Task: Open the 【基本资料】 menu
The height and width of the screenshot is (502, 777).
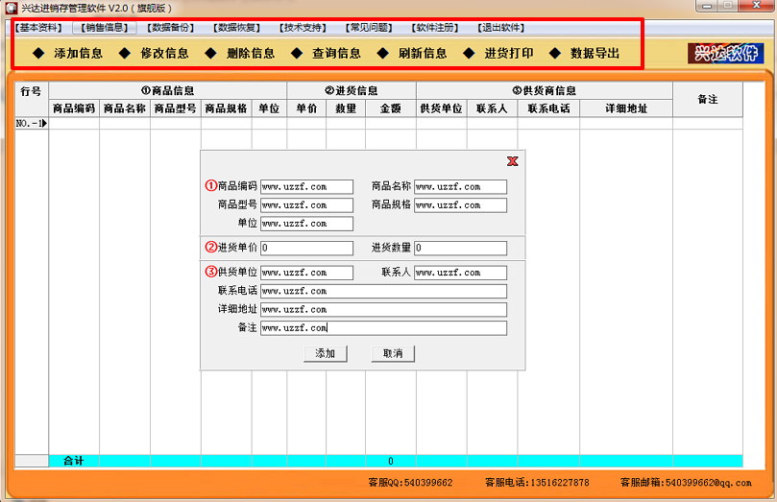Action: [38, 28]
